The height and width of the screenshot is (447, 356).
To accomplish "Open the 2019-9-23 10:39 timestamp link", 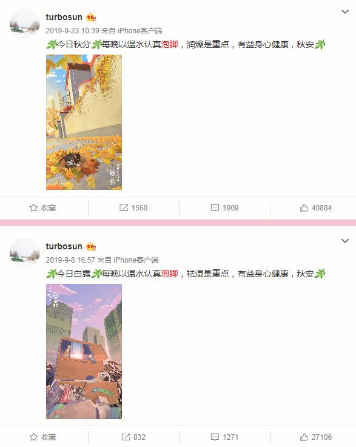I will click(x=72, y=31).
